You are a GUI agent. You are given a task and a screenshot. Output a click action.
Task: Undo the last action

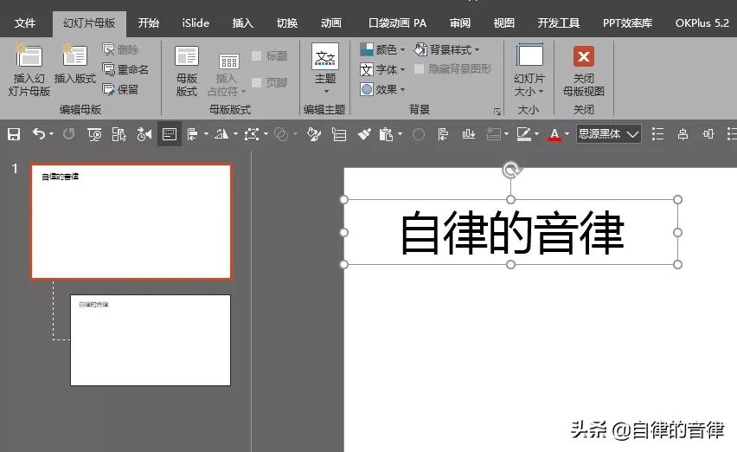coord(39,134)
